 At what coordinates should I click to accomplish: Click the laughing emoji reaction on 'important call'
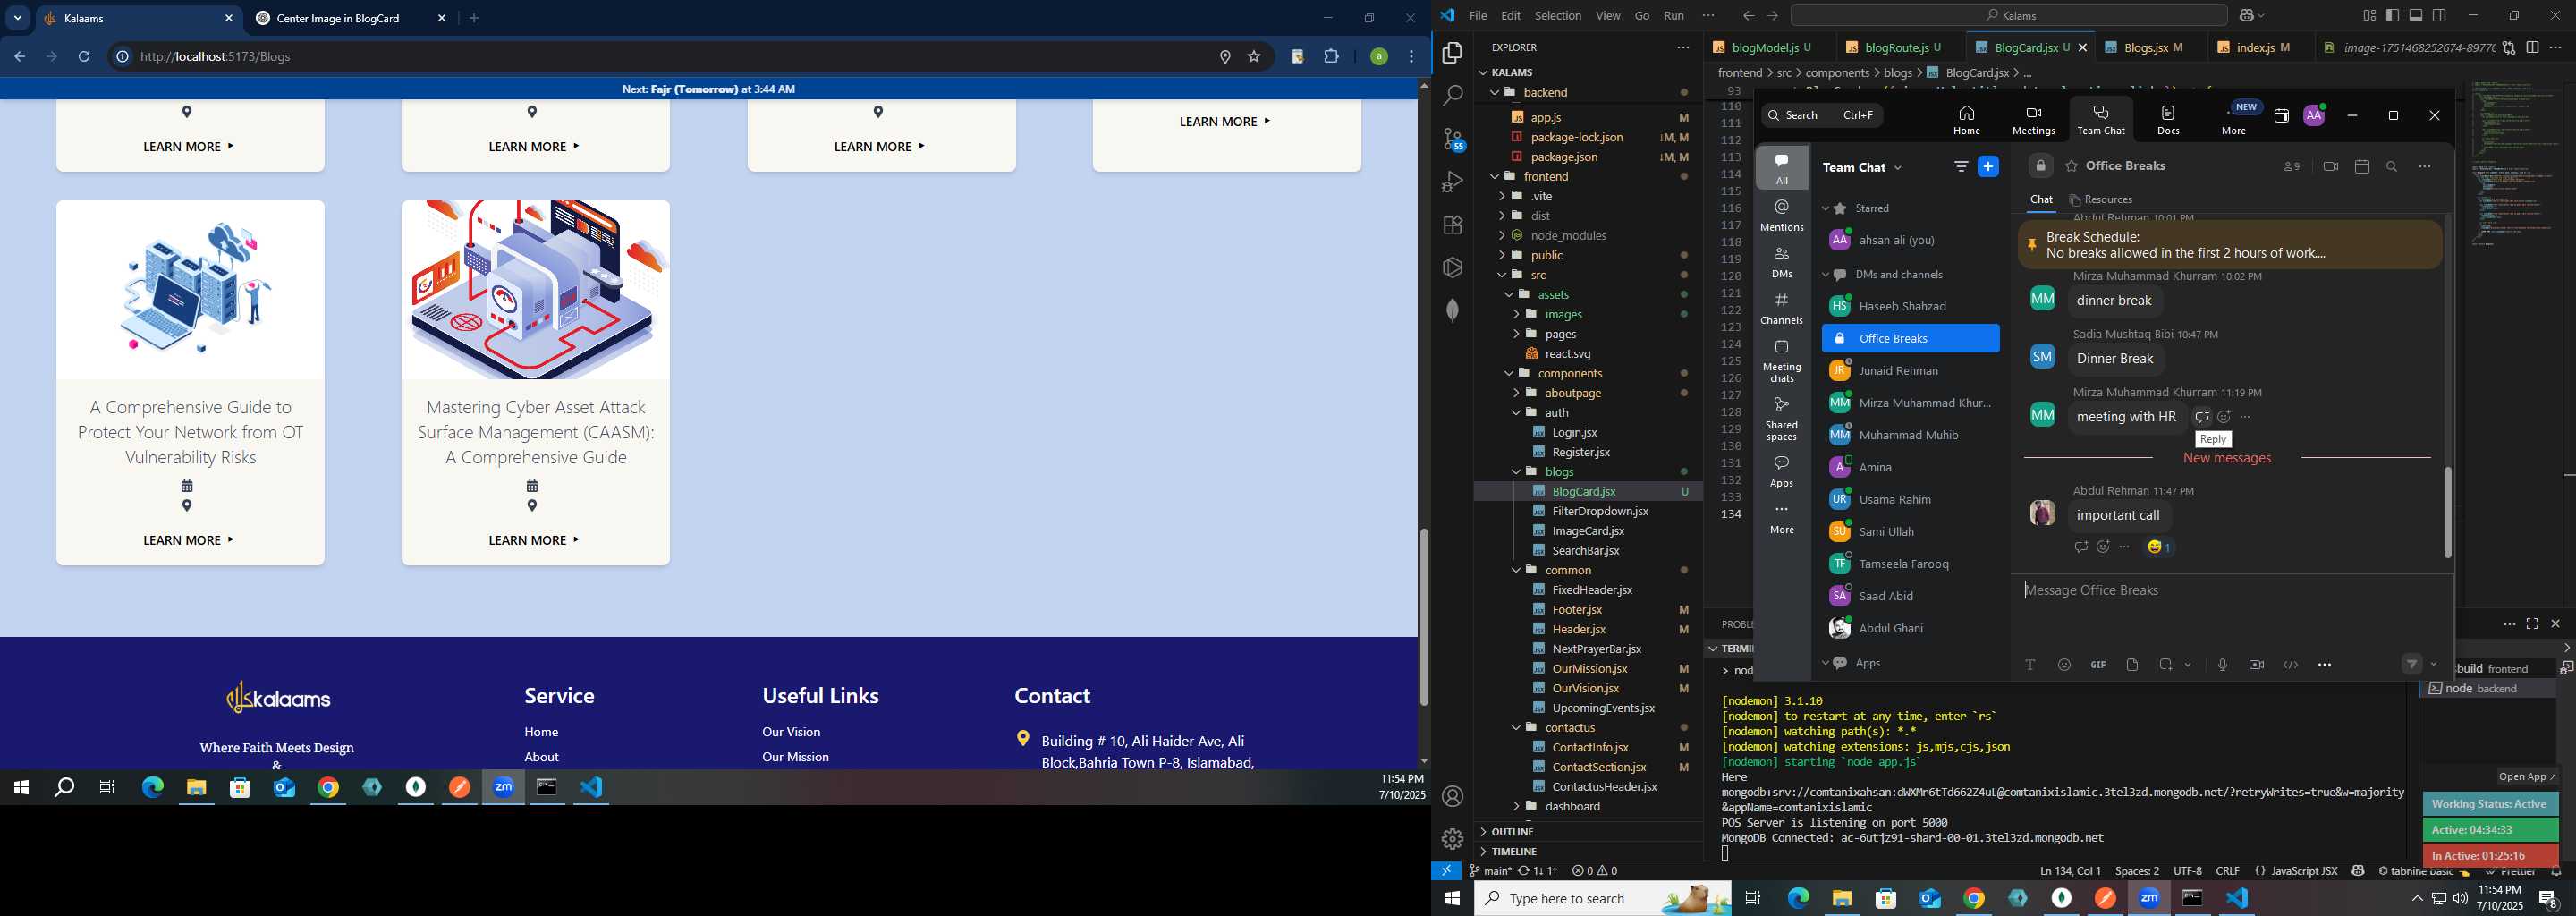coord(2159,547)
